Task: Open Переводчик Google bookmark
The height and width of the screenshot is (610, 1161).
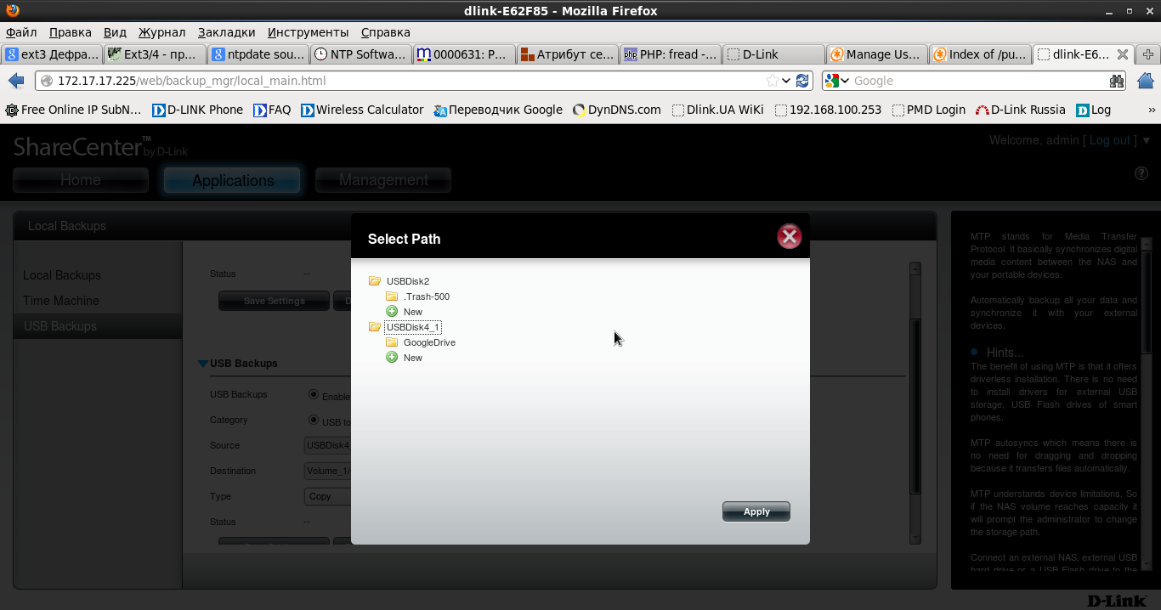Action: pyautogui.click(x=498, y=110)
